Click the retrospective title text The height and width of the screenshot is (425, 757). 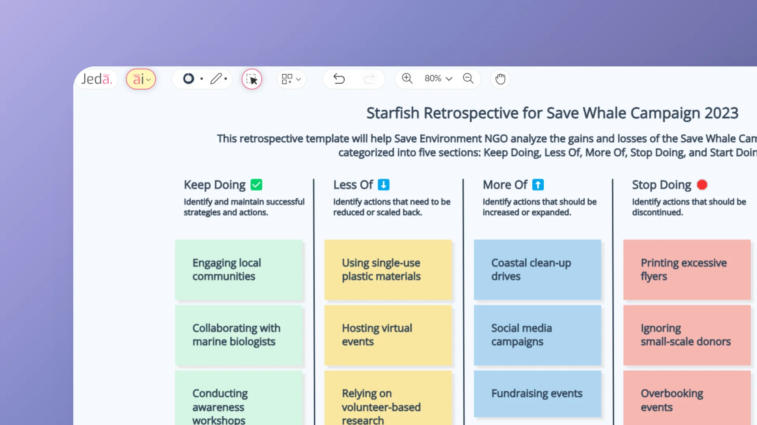(x=552, y=113)
